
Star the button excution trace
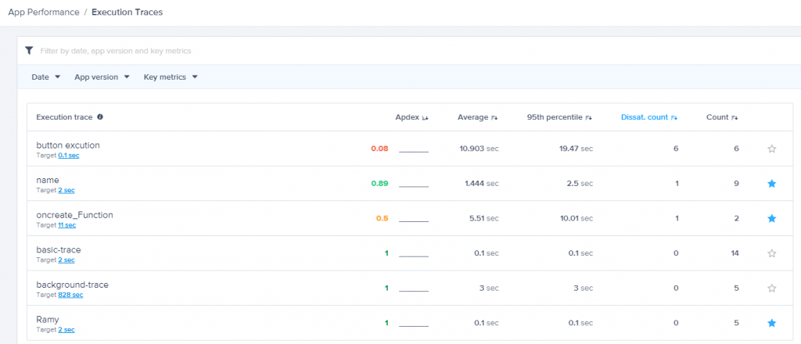point(772,149)
